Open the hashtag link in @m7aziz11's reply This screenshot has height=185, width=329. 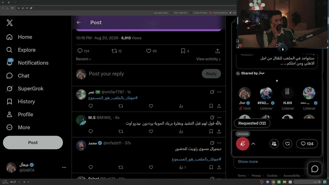(x=197, y=159)
